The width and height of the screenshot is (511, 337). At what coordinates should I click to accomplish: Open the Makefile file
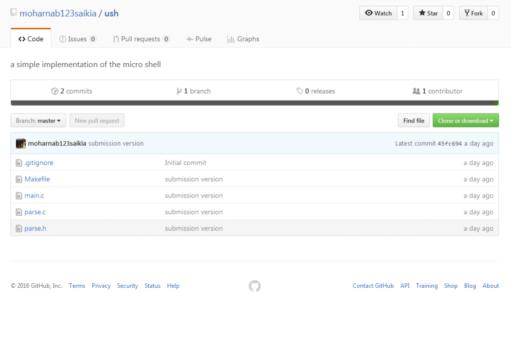37,179
